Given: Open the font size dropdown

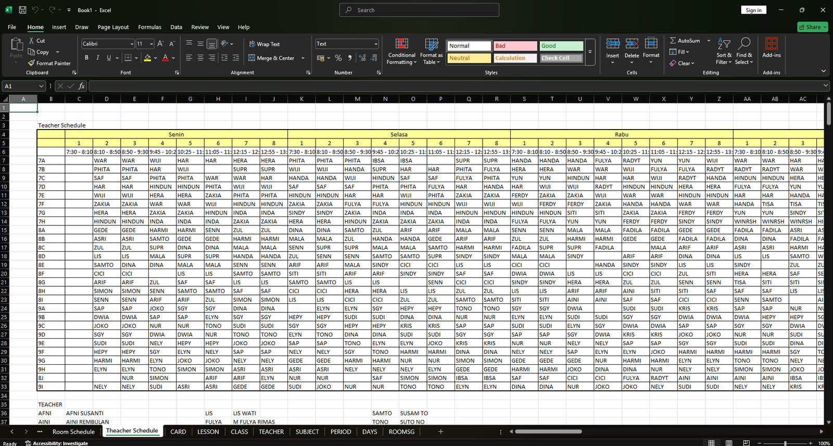Looking at the screenshot, I should click(x=151, y=44).
